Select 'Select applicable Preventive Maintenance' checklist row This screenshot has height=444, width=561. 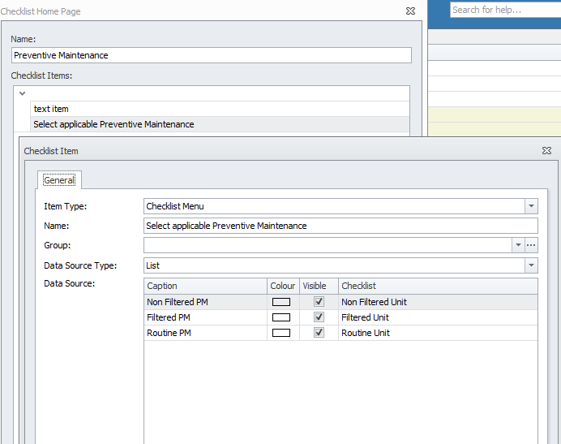tap(220, 124)
